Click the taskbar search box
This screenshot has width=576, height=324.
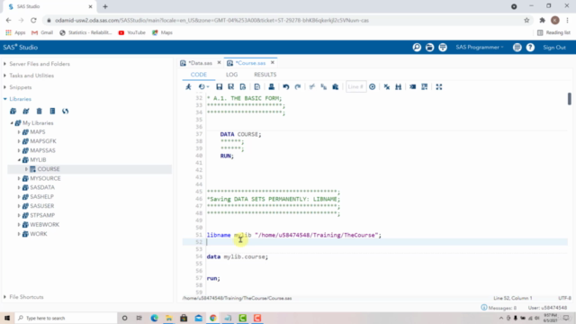point(66,318)
